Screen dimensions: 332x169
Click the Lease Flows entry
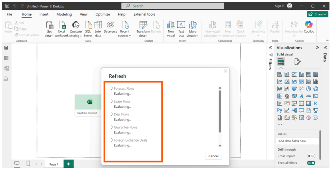click(122, 101)
